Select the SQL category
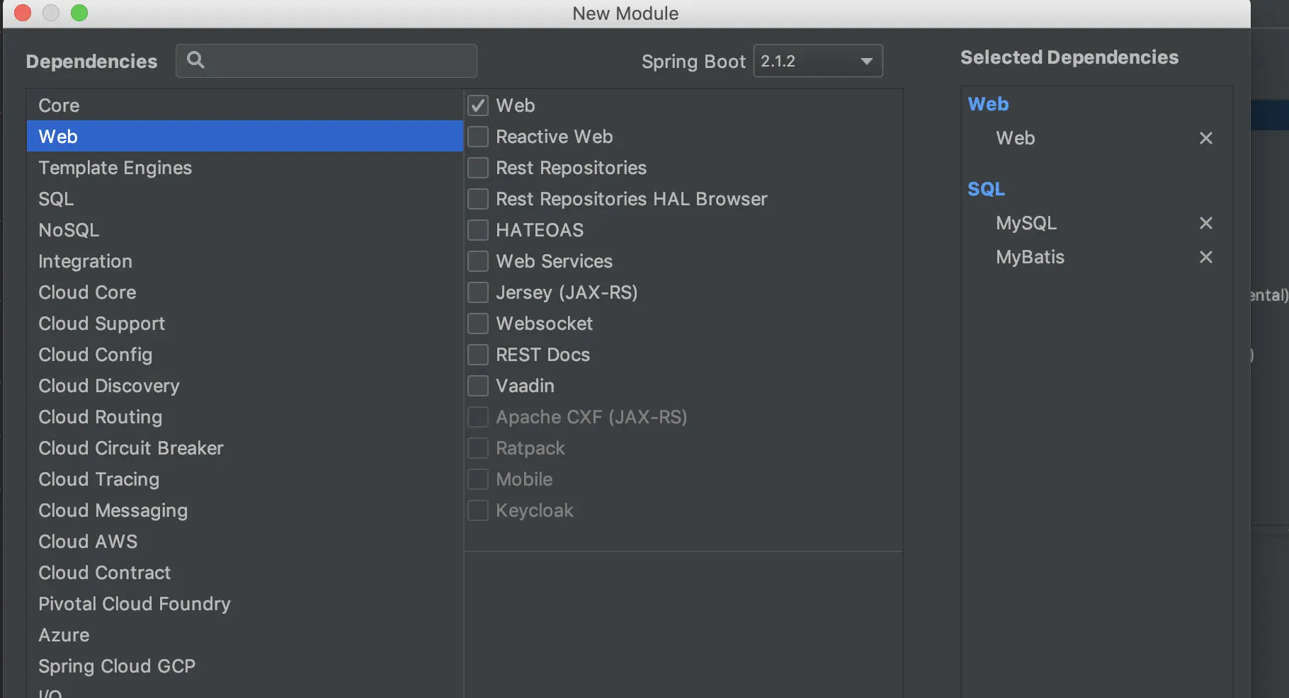 (x=56, y=199)
